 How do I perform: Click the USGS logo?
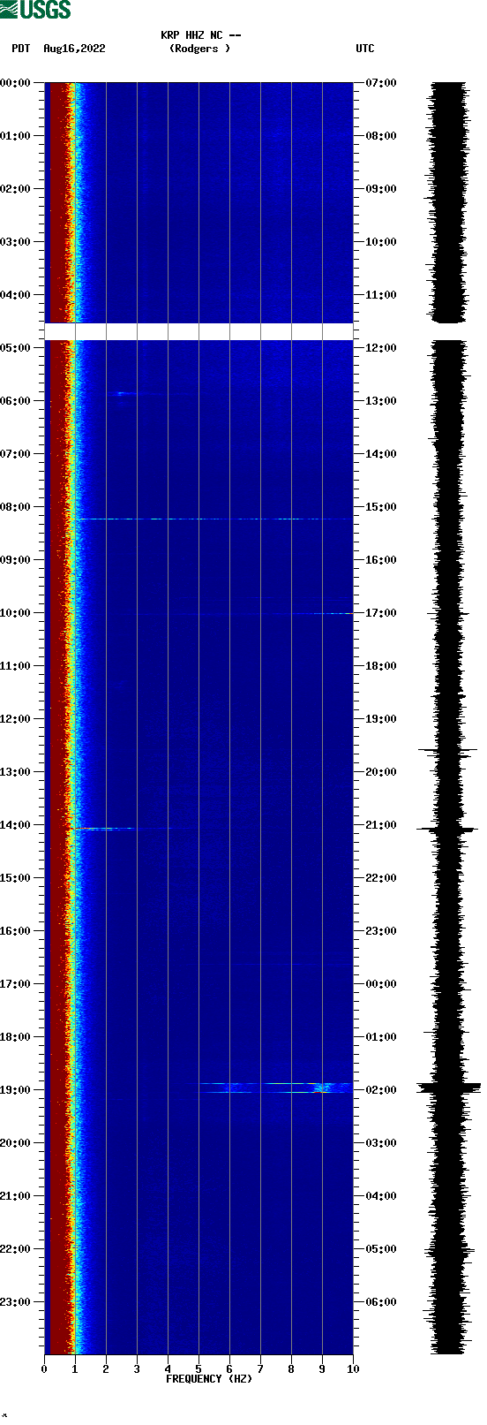(x=35, y=10)
